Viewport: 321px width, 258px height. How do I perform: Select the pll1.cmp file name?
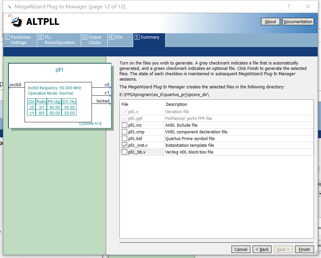(136, 132)
